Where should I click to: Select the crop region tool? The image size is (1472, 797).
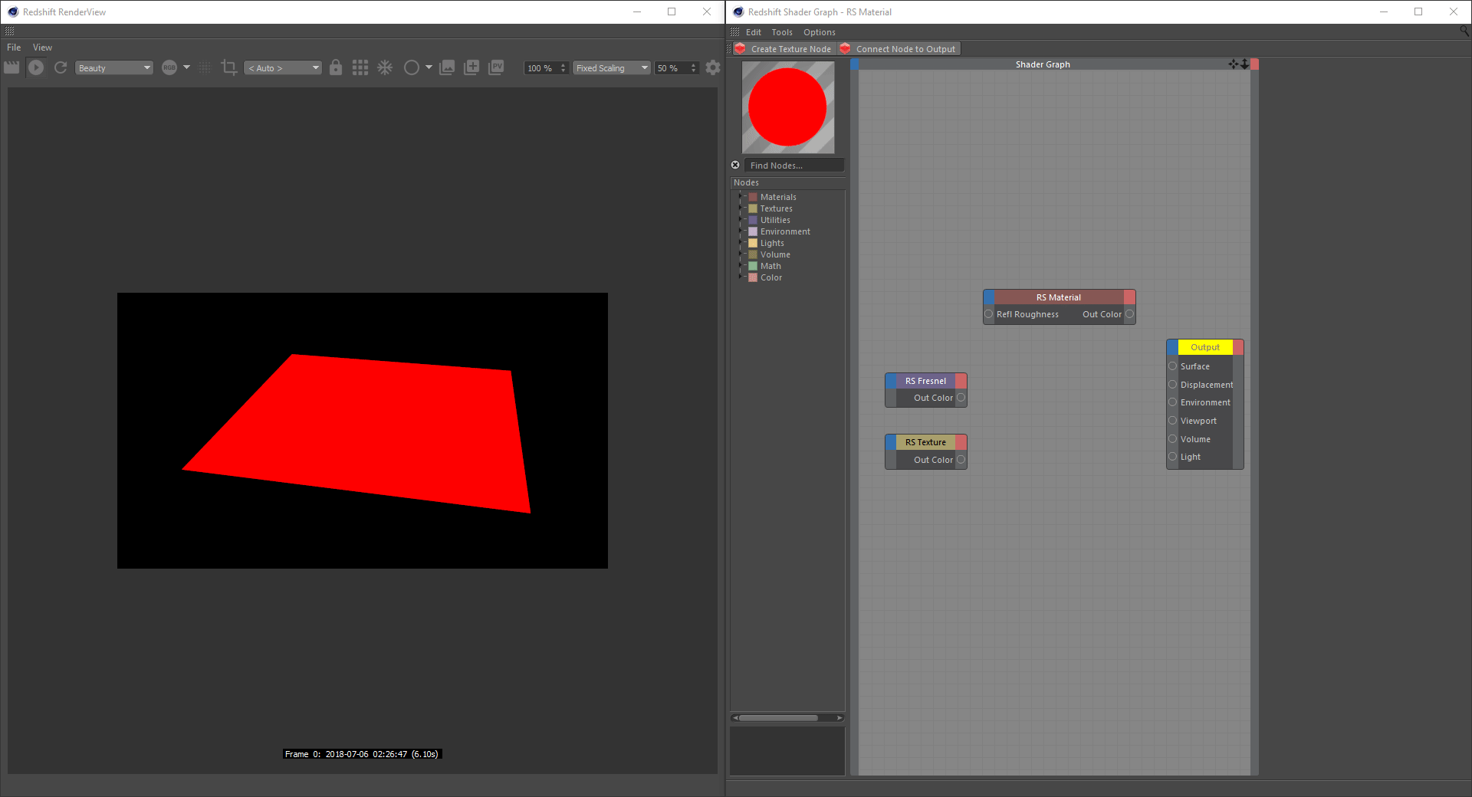228,67
